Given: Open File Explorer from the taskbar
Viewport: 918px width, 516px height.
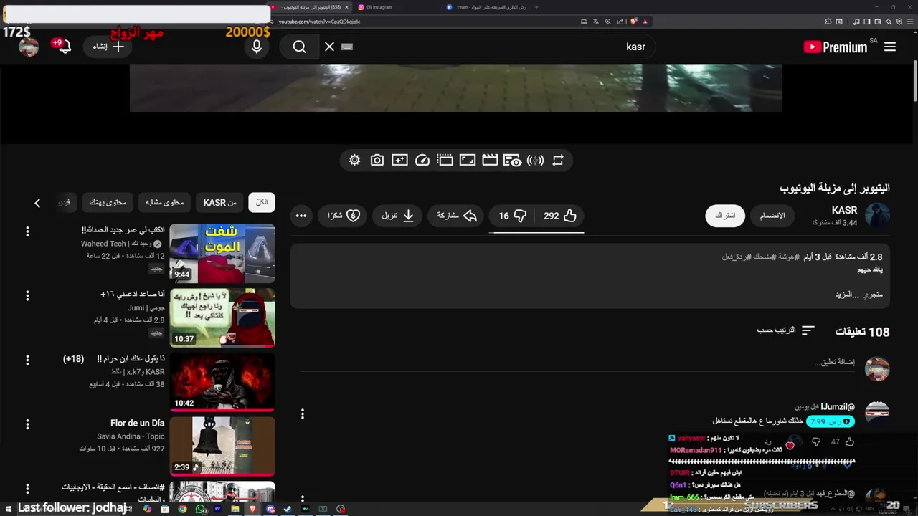Looking at the screenshot, I should click(235, 509).
